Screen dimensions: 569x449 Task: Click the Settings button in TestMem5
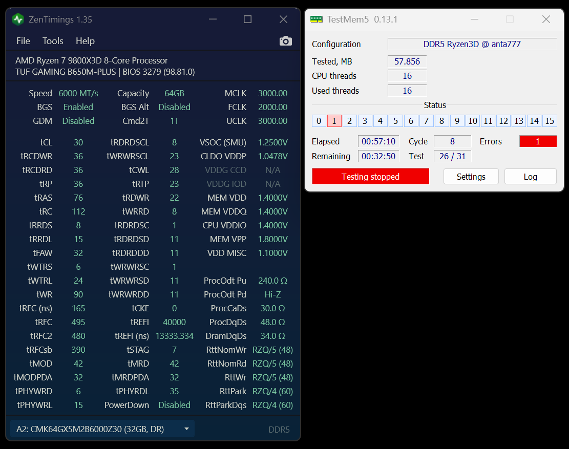coord(471,177)
